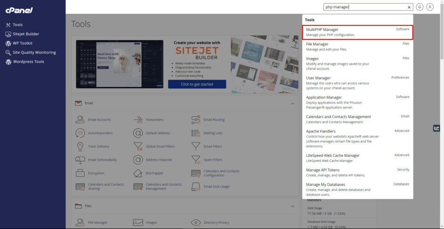Click the Encryption icon

[x=80, y=173]
